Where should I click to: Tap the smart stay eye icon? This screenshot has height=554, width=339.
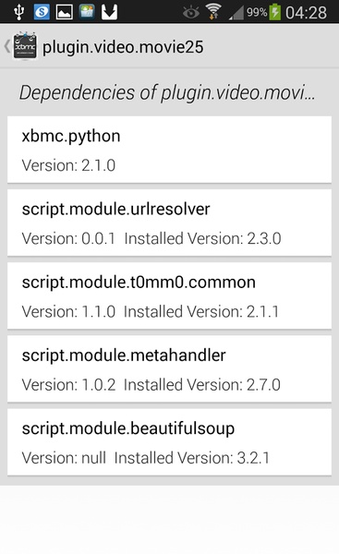(x=191, y=13)
